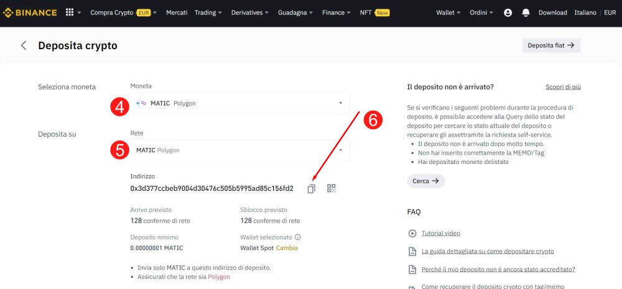This screenshot has height=289, width=622.
Task: Go to Mercati page
Action: click(177, 12)
